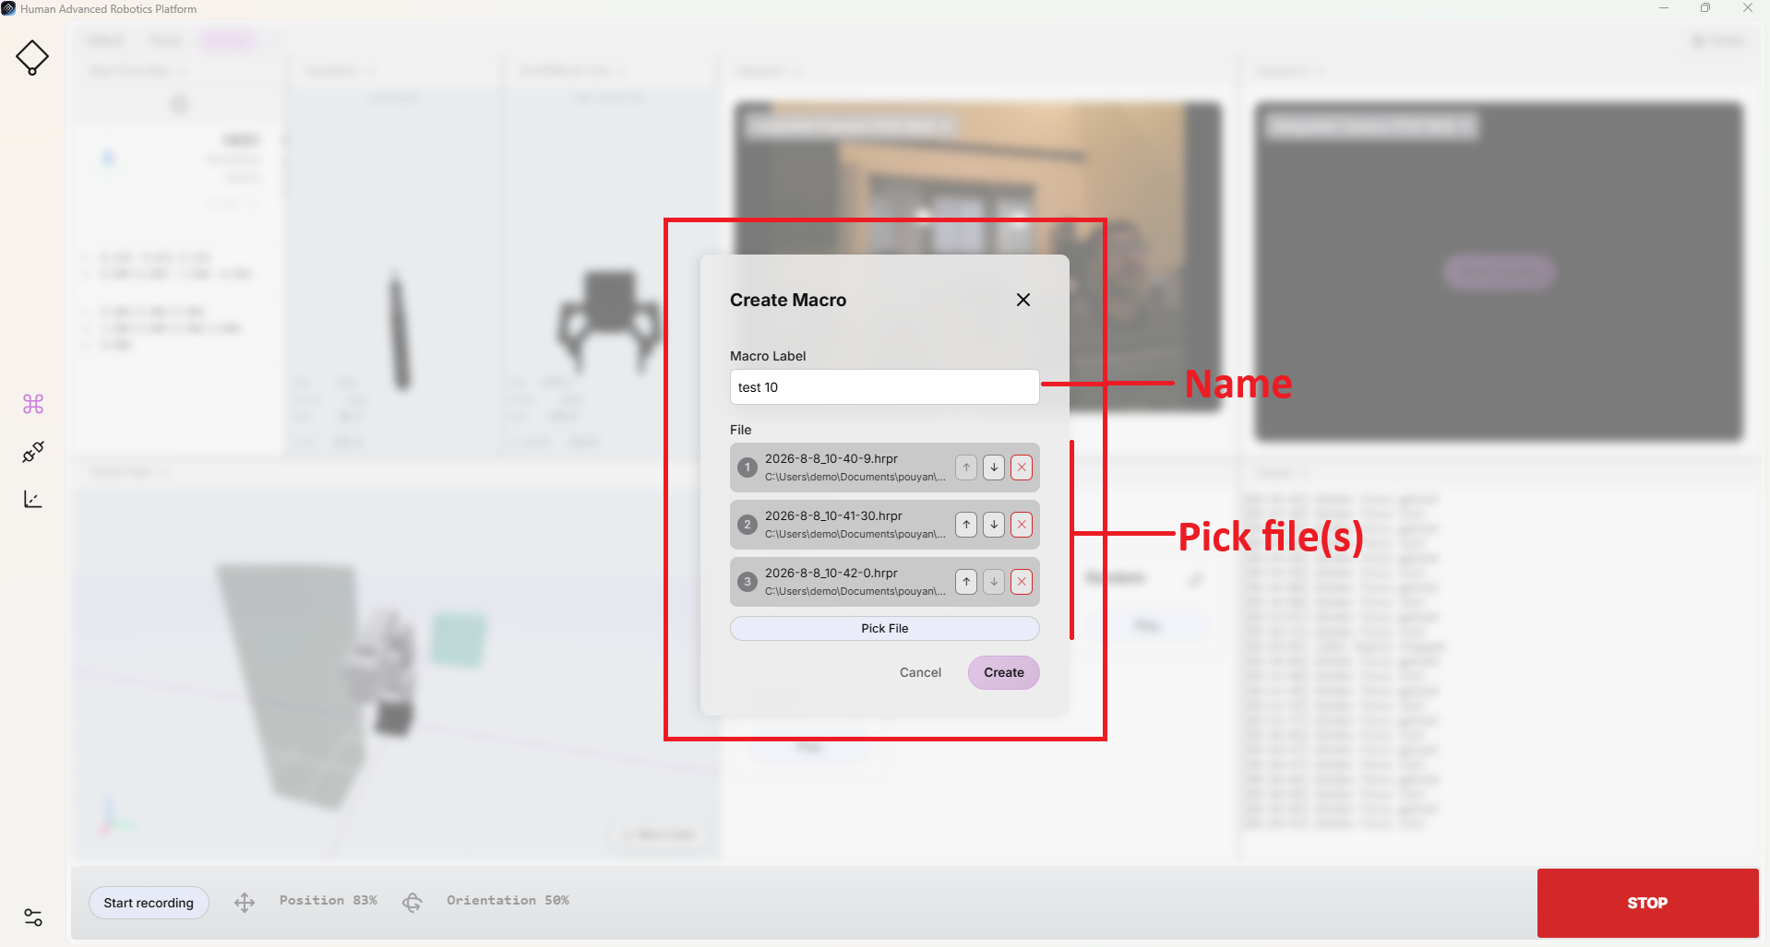
Task: Select the second file row 2026-8-8_10-41-30.hrpr
Action: point(884,525)
